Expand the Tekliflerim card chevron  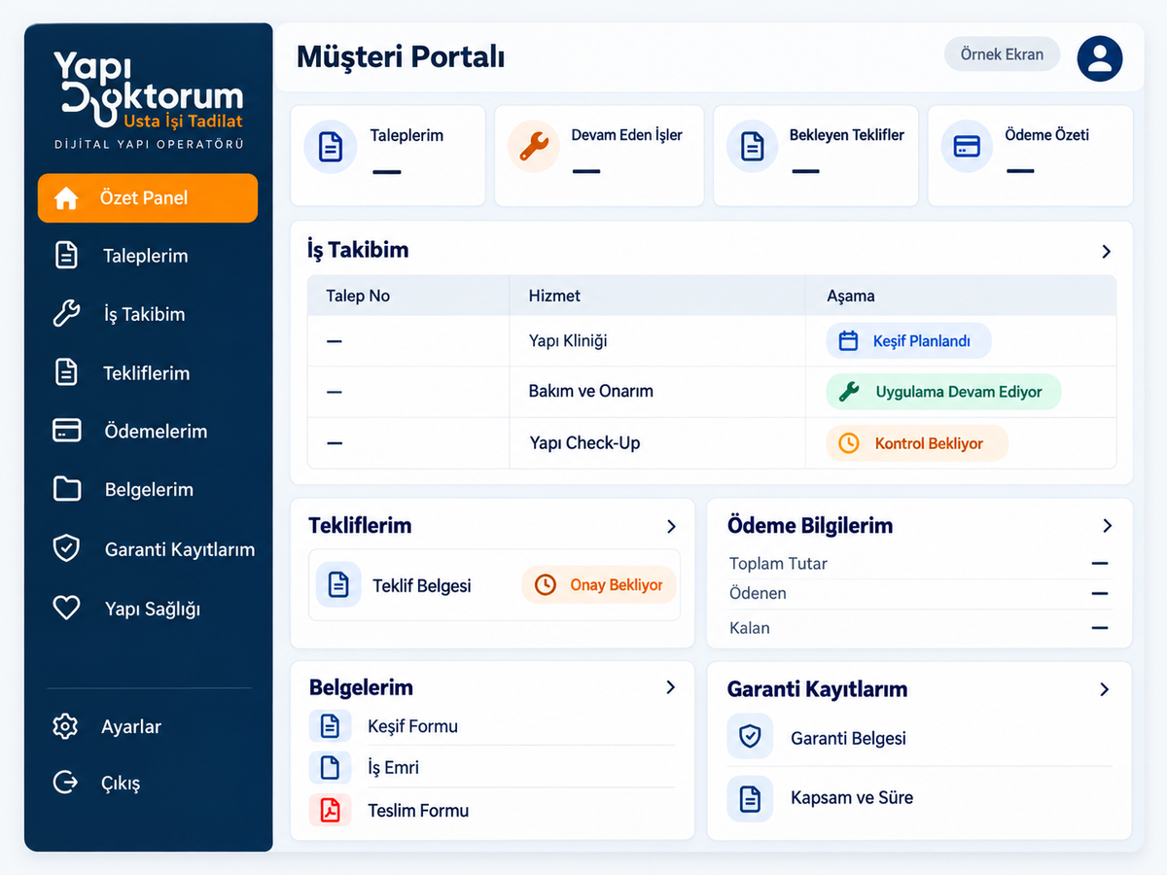tap(671, 526)
